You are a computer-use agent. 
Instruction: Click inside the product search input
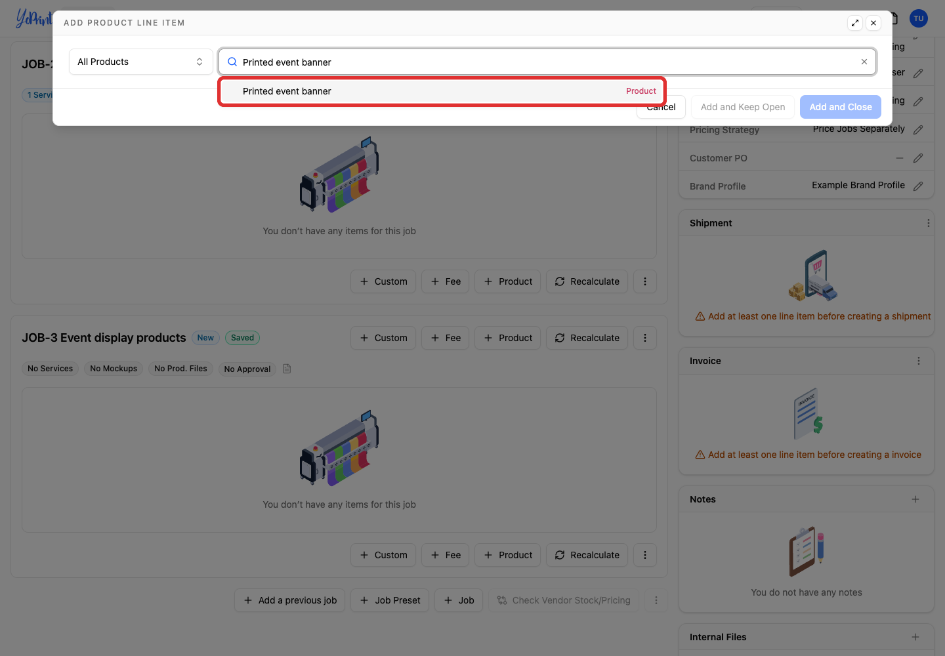[547, 62]
